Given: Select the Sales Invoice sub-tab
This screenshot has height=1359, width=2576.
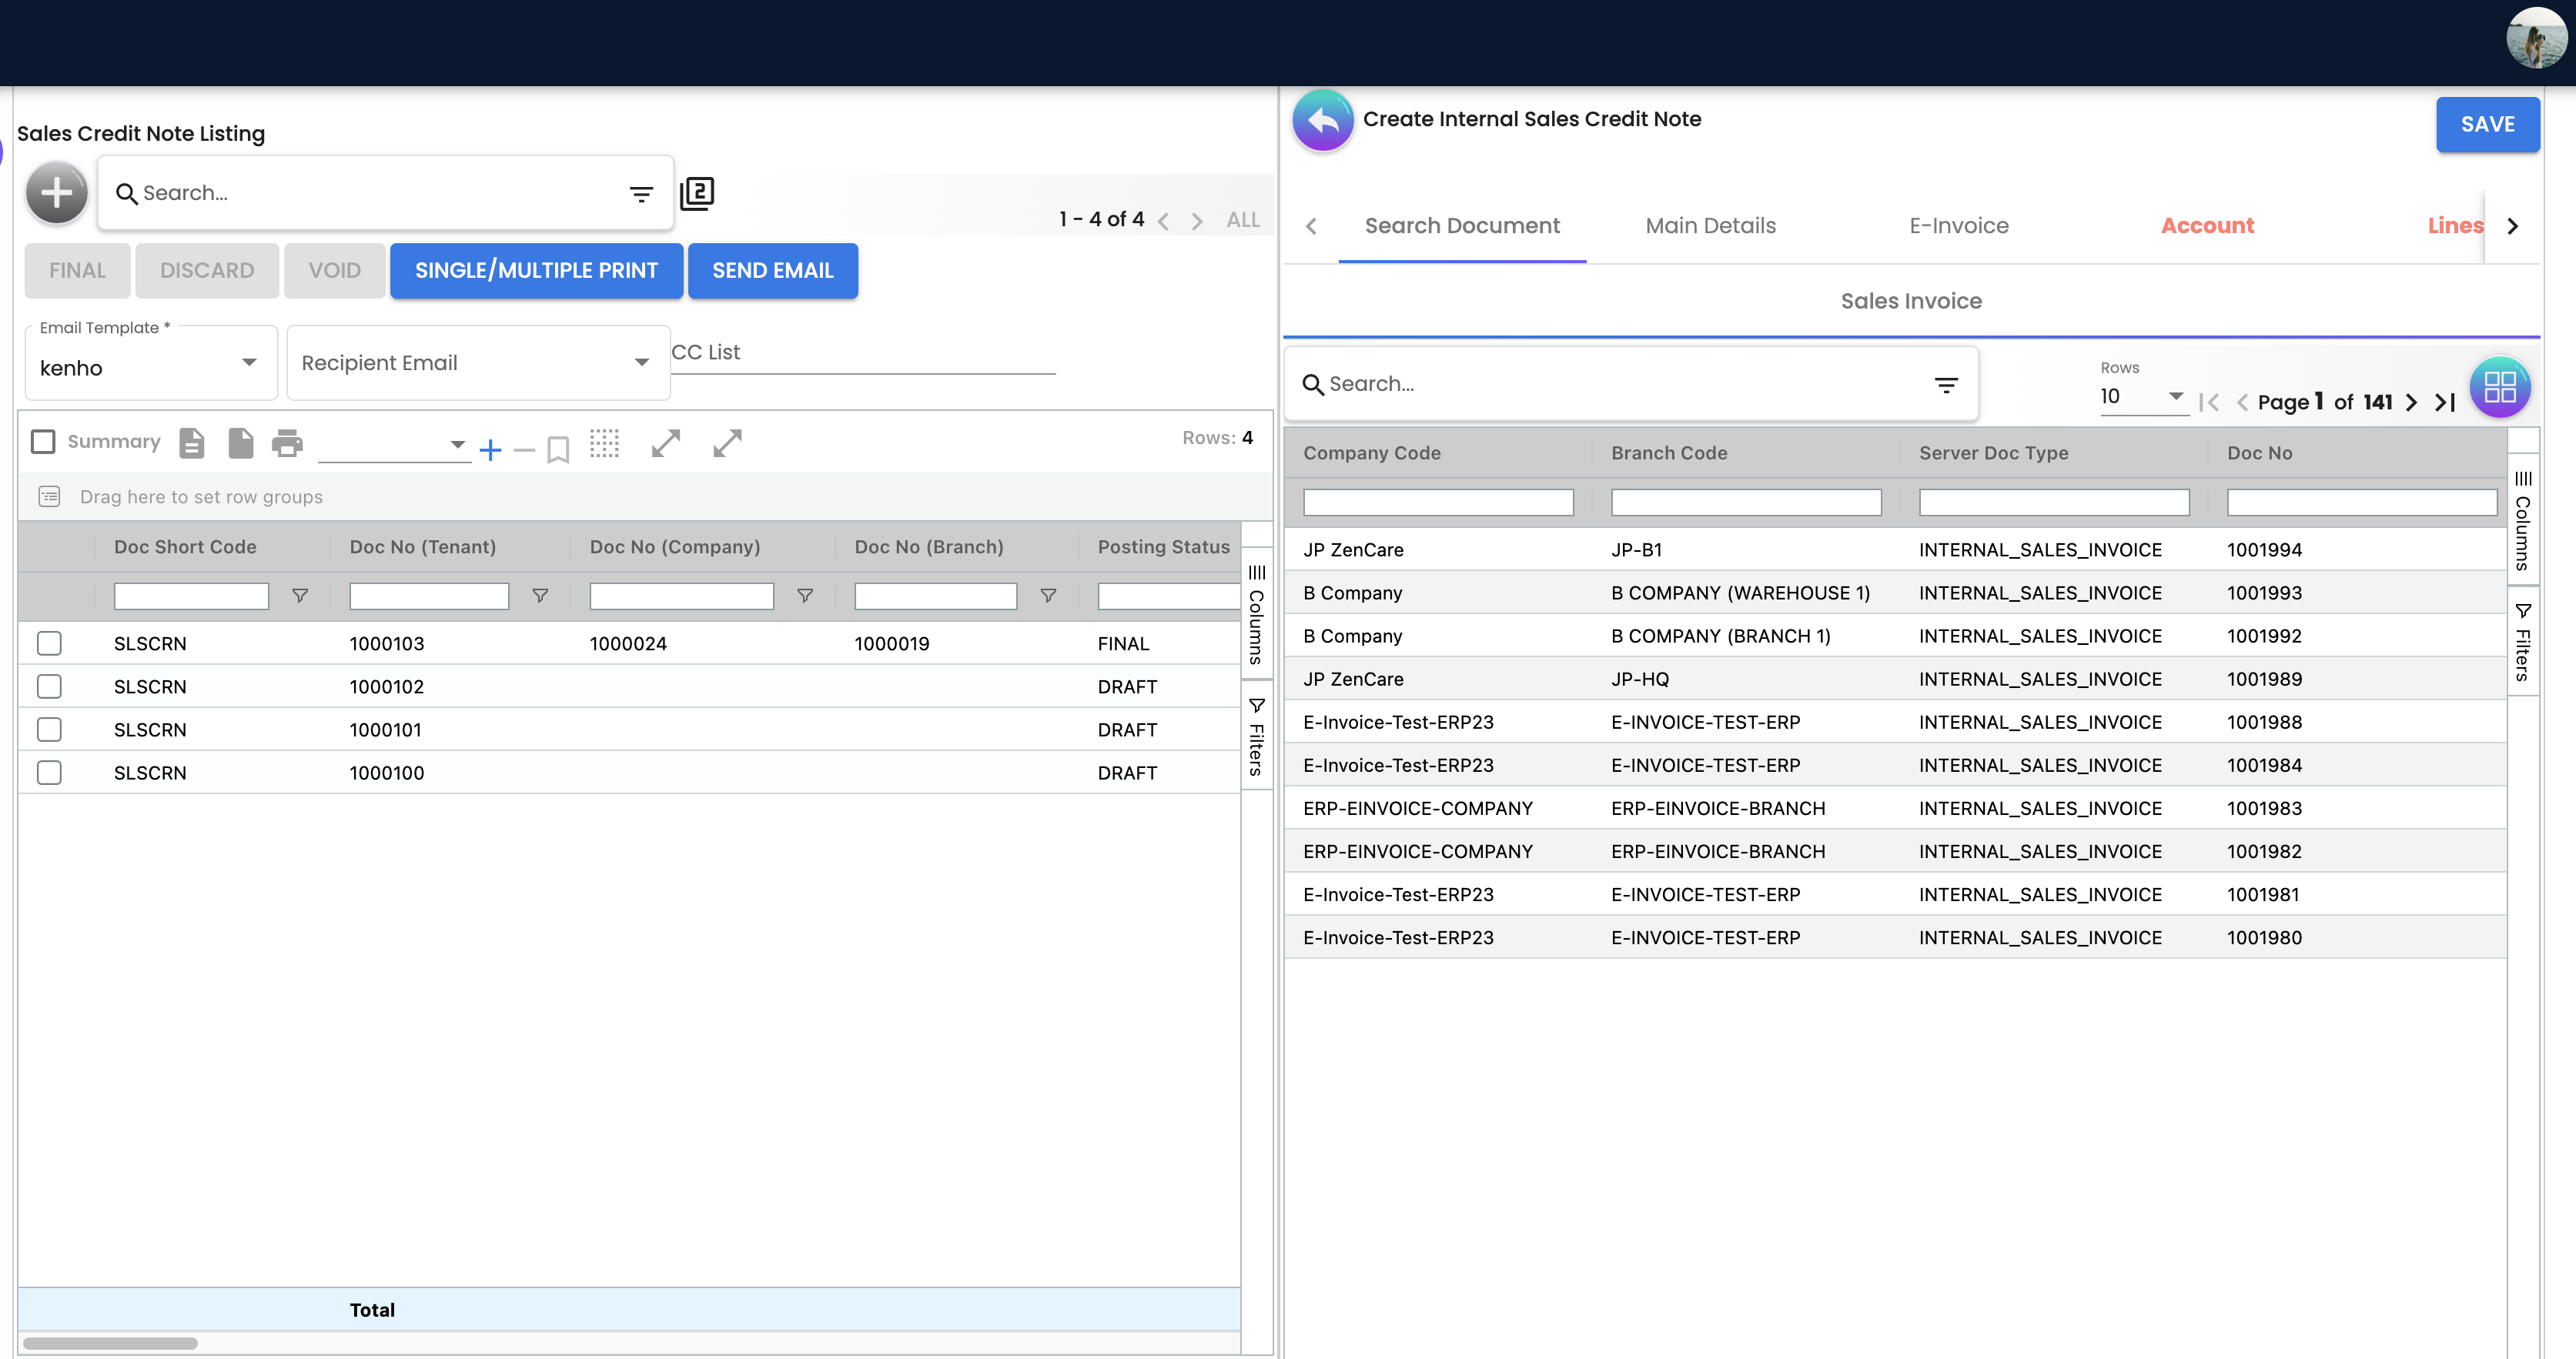Looking at the screenshot, I should tap(1911, 302).
